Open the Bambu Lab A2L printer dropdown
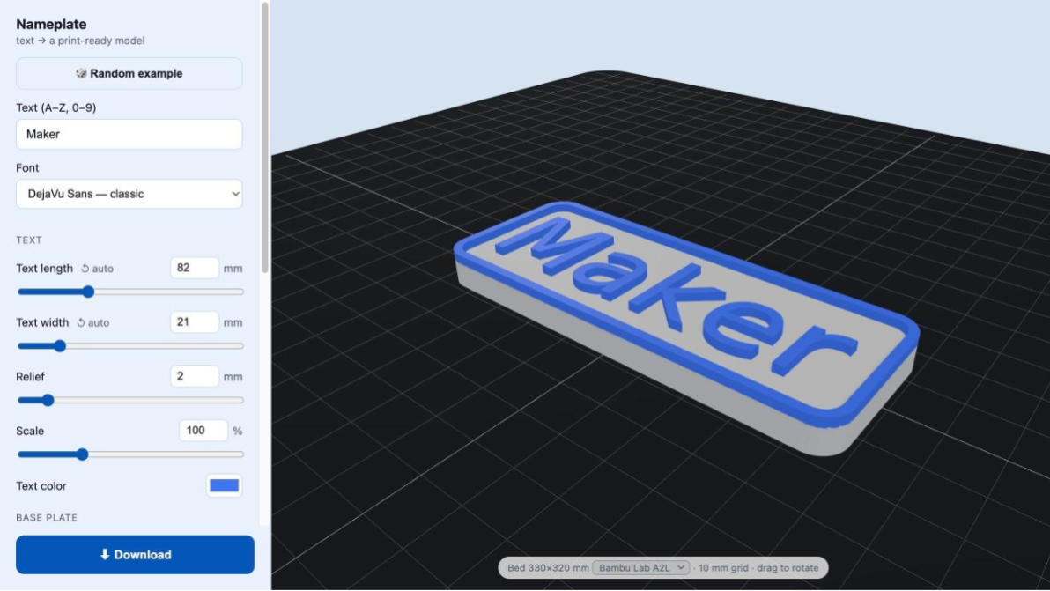The image size is (1050, 591). coord(641,567)
